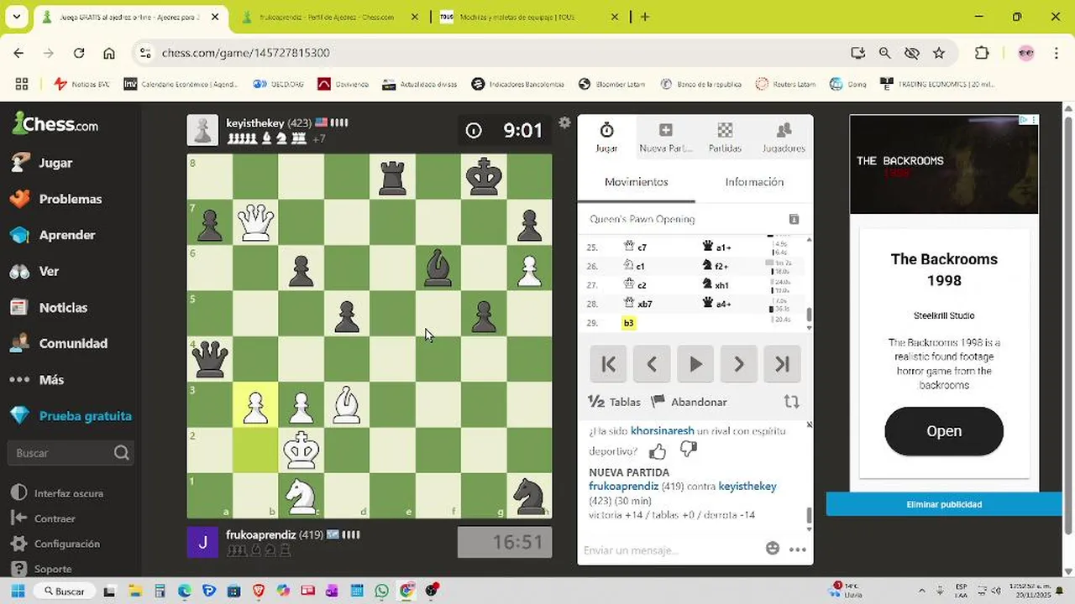Open the browser zoom magnifier icon

pyautogui.click(x=884, y=53)
